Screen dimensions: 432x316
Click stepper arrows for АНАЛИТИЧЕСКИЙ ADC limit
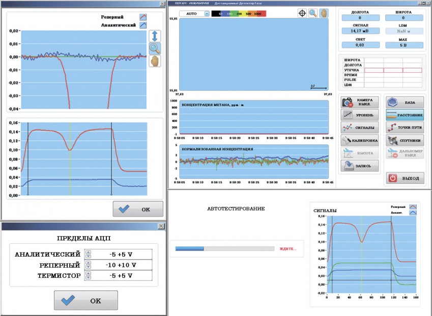pyautogui.click(x=88, y=254)
